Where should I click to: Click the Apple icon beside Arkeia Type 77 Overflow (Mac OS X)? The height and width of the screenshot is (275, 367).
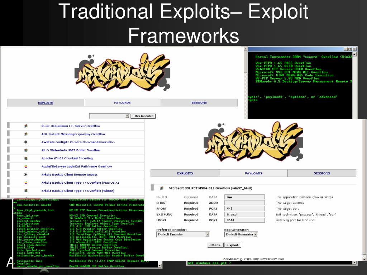(26, 183)
